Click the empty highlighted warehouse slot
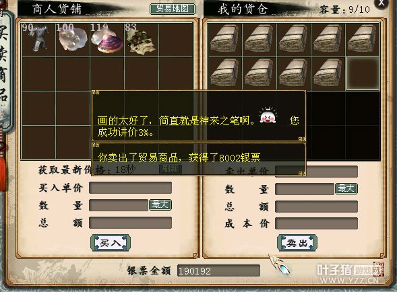 click(363, 73)
